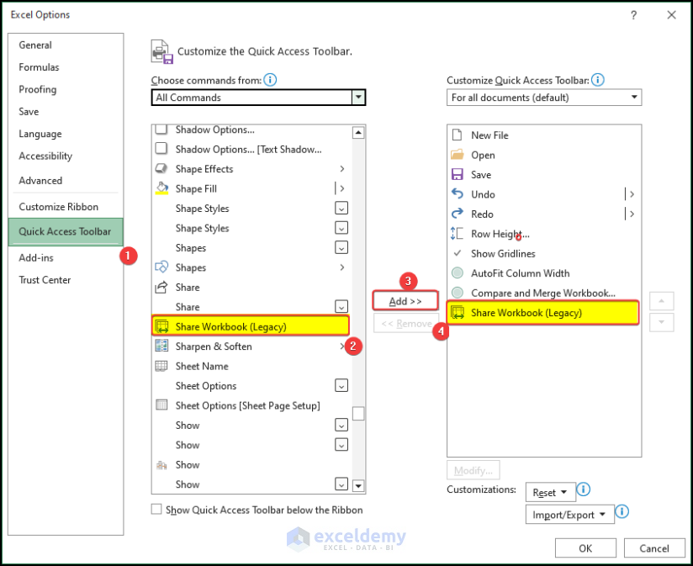The height and width of the screenshot is (566, 693).
Task: Click info icon next to Import/Export button
Action: pyautogui.click(x=622, y=511)
